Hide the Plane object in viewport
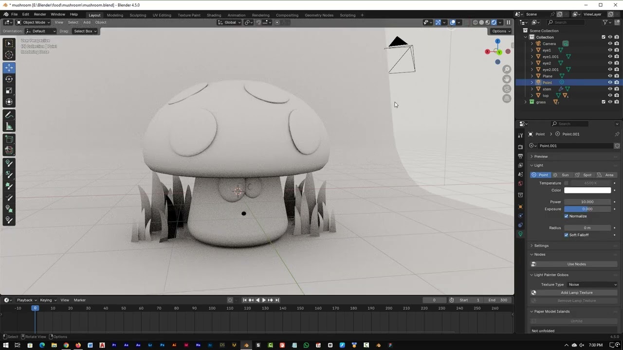 point(610,76)
